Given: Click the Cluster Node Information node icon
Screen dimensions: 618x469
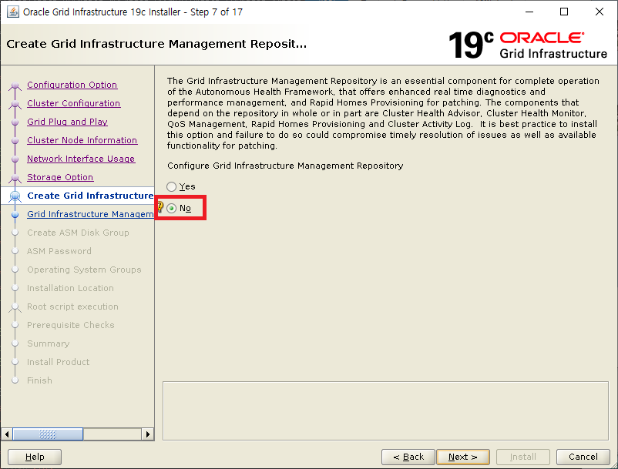Looking at the screenshot, I should [15, 141].
